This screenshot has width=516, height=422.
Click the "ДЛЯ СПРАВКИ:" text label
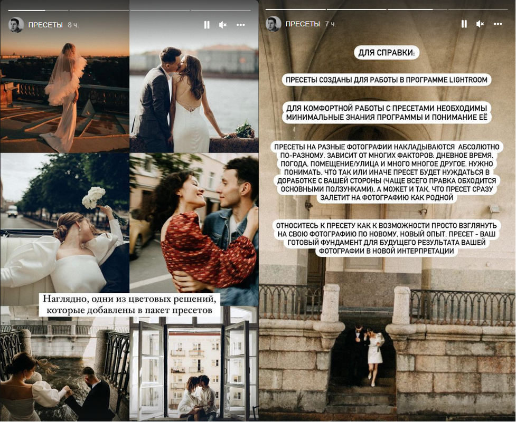387,54
